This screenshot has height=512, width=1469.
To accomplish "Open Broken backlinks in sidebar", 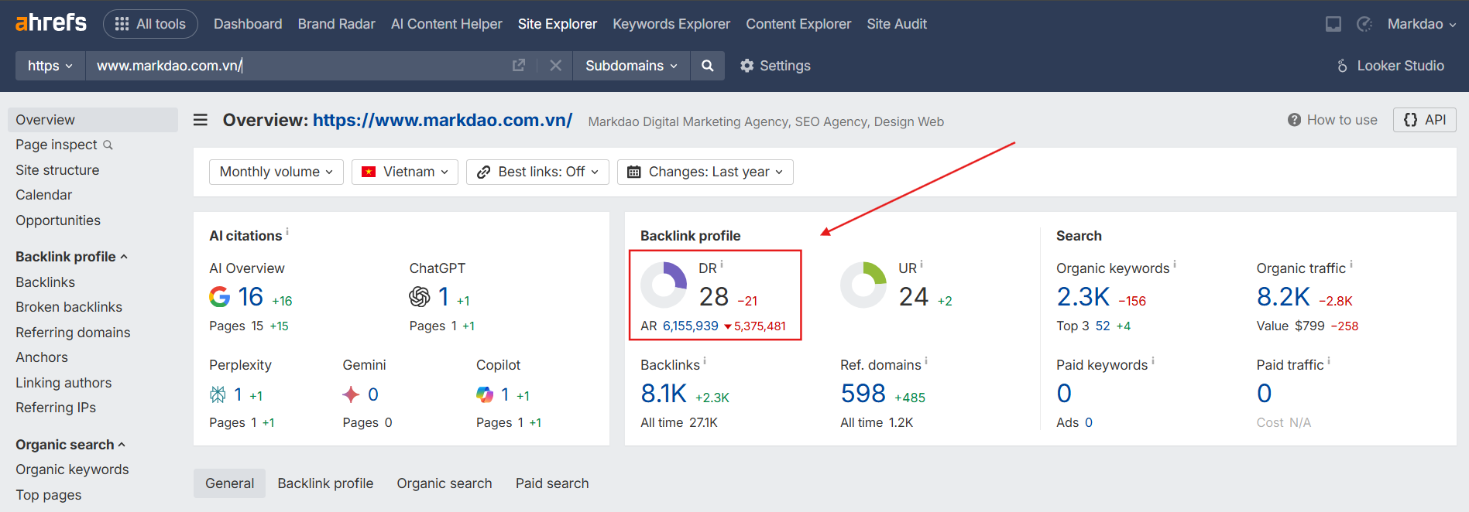I will (69, 307).
